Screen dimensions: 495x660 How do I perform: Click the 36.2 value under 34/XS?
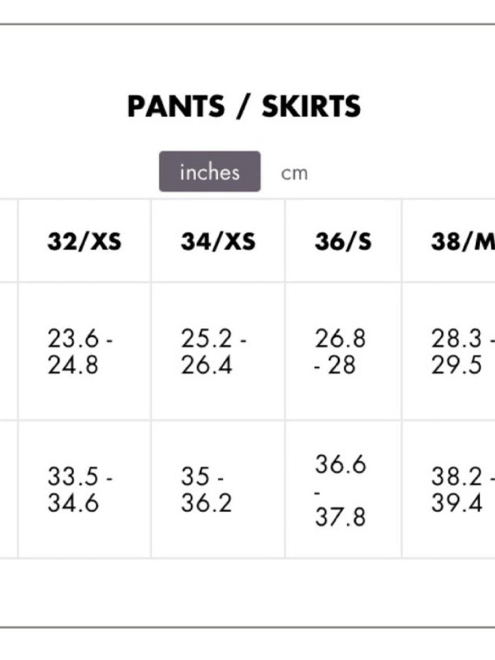tap(206, 503)
